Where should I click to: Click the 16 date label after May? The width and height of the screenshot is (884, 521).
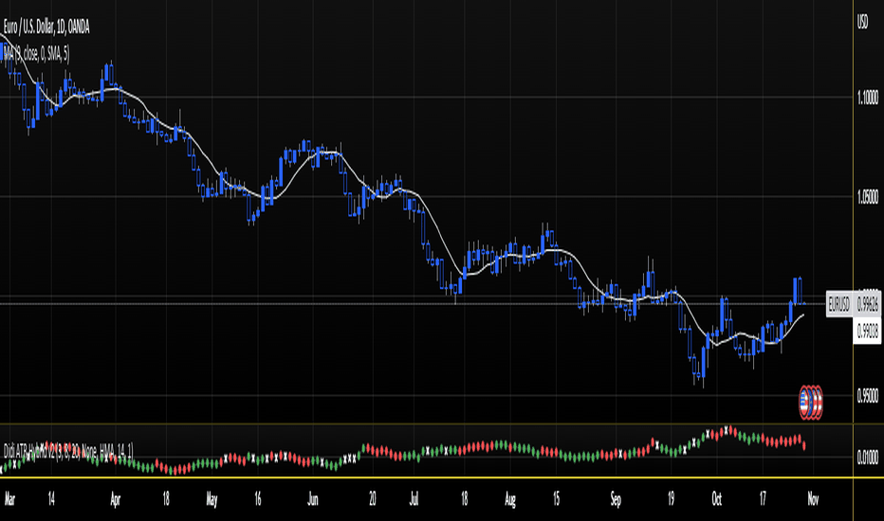258,499
